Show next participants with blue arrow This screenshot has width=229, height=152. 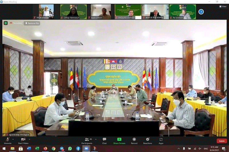pos(201,12)
